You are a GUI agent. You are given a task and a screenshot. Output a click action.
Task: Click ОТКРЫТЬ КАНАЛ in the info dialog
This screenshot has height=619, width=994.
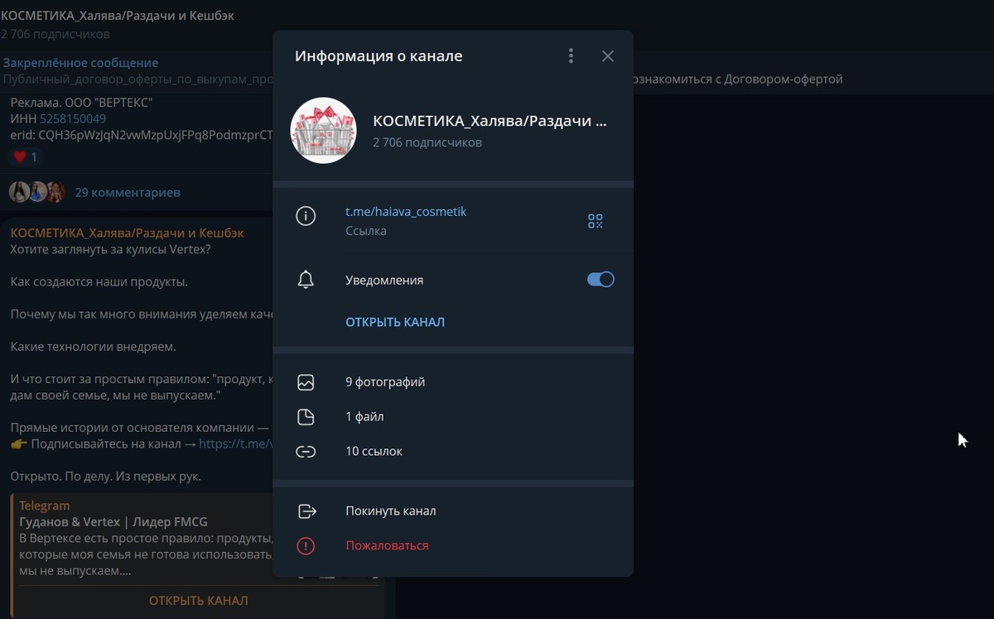[395, 322]
